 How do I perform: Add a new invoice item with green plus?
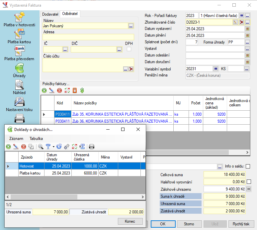44,90
